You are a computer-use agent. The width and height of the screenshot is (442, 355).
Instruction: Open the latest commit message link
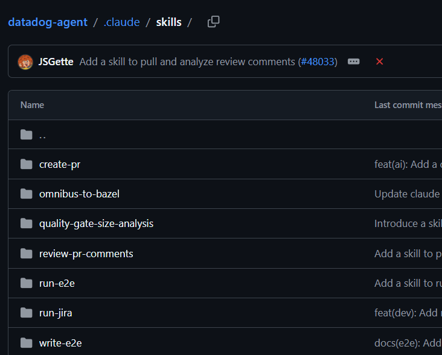pos(187,62)
